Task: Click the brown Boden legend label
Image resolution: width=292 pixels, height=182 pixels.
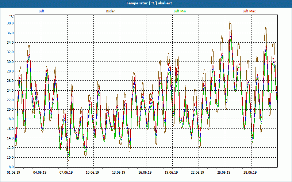Action: (x=111, y=11)
